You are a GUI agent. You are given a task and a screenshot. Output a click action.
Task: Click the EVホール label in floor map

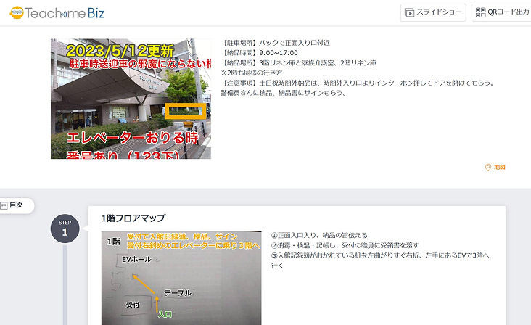click(x=136, y=259)
